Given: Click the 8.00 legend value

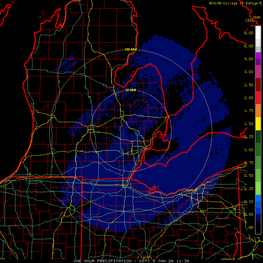Looking at the screenshot, I should coord(249,33).
